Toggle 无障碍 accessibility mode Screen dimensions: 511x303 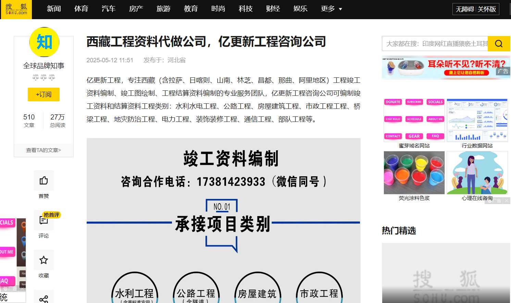[x=465, y=9]
